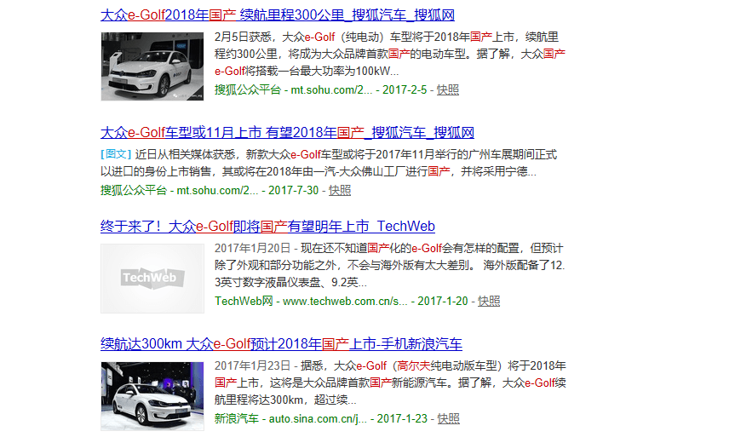Open the 快照 cached link dated 2017-1-20

click(489, 301)
